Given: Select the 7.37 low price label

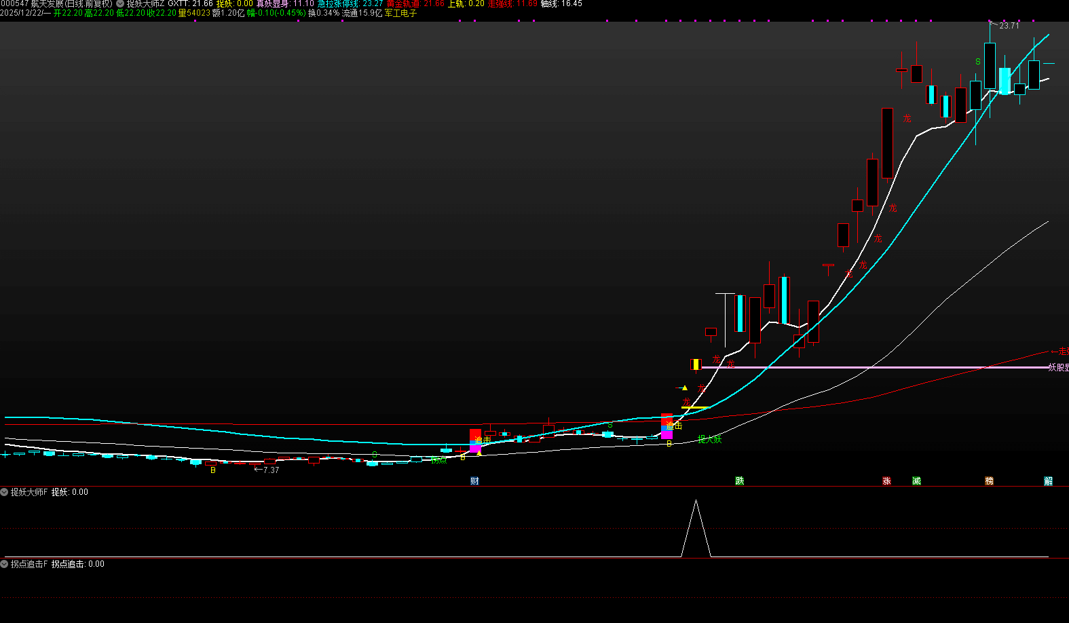Looking at the screenshot, I should tap(270, 470).
